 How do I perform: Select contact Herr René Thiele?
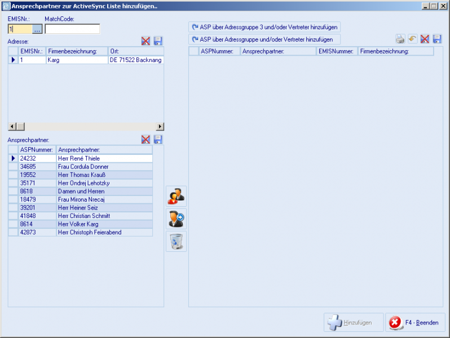pos(104,158)
